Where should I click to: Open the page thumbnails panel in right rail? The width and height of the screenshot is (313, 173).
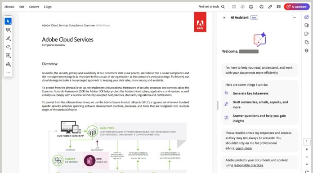point(306,42)
